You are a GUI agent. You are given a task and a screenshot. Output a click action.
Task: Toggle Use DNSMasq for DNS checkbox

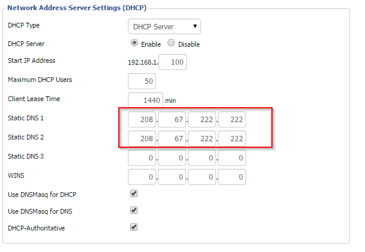(134, 211)
